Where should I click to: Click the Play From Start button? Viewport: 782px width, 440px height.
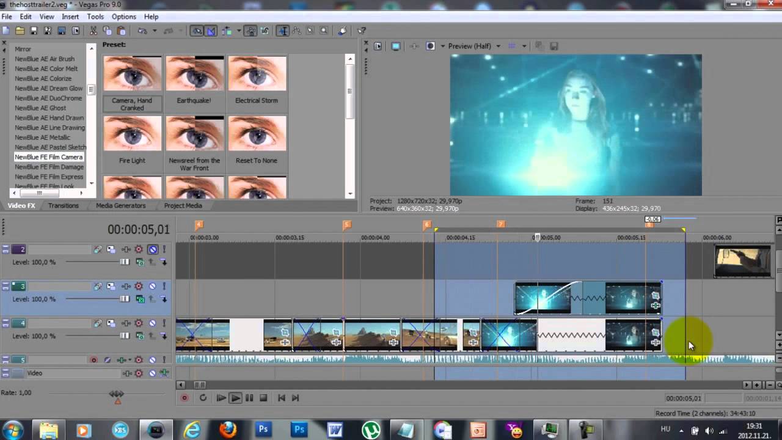click(x=221, y=398)
